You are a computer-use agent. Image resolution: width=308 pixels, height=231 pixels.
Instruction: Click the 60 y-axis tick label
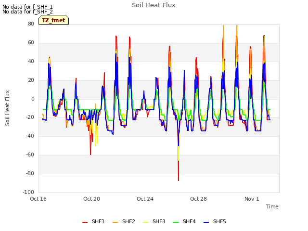[31, 43]
